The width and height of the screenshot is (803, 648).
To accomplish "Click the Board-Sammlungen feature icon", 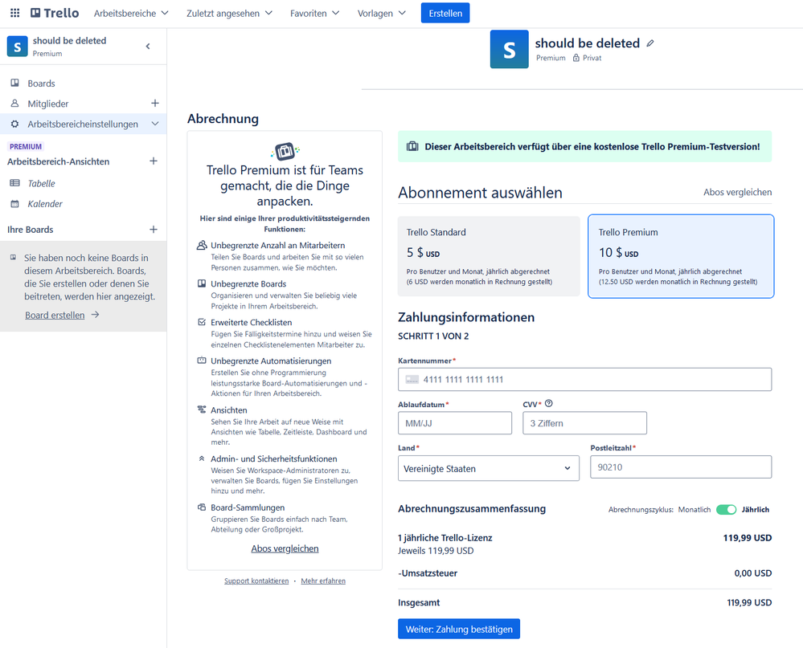I will pos(202,507).
